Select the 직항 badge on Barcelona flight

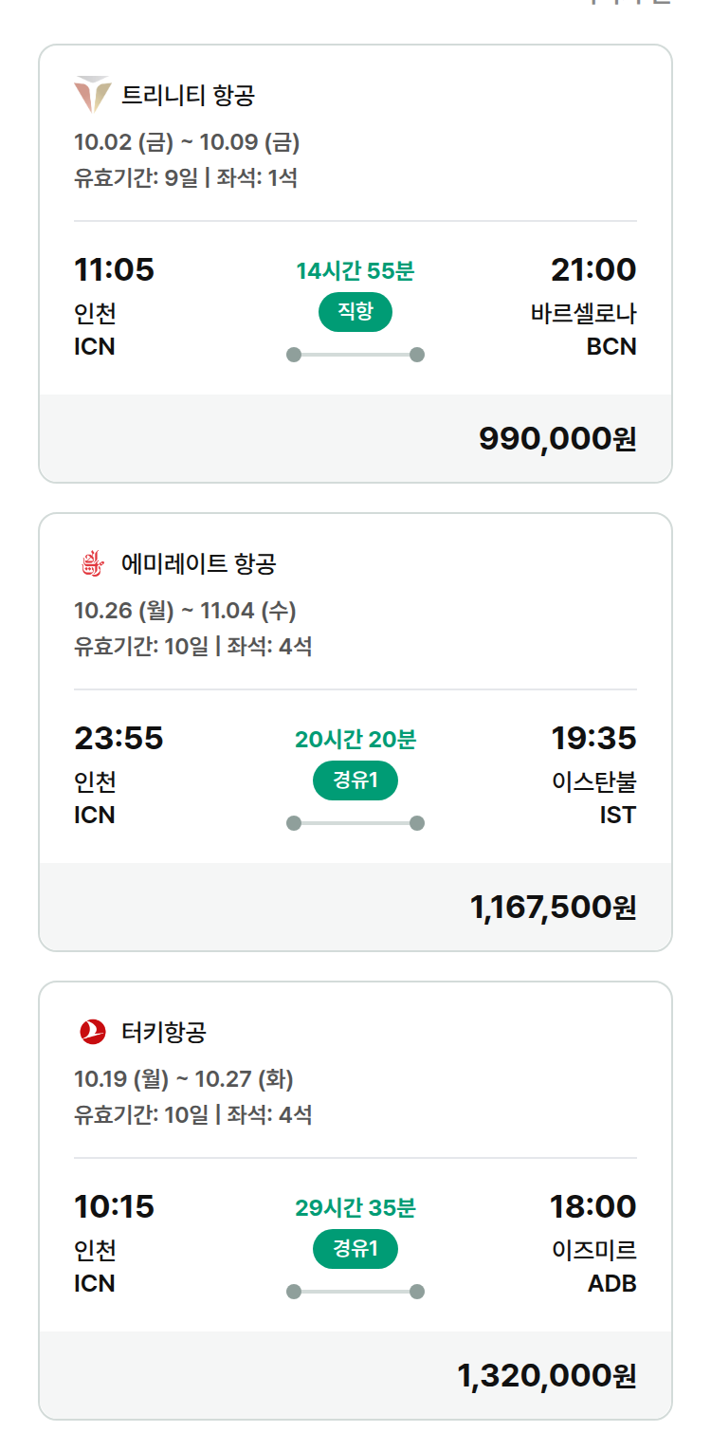[x=355, y=312]
